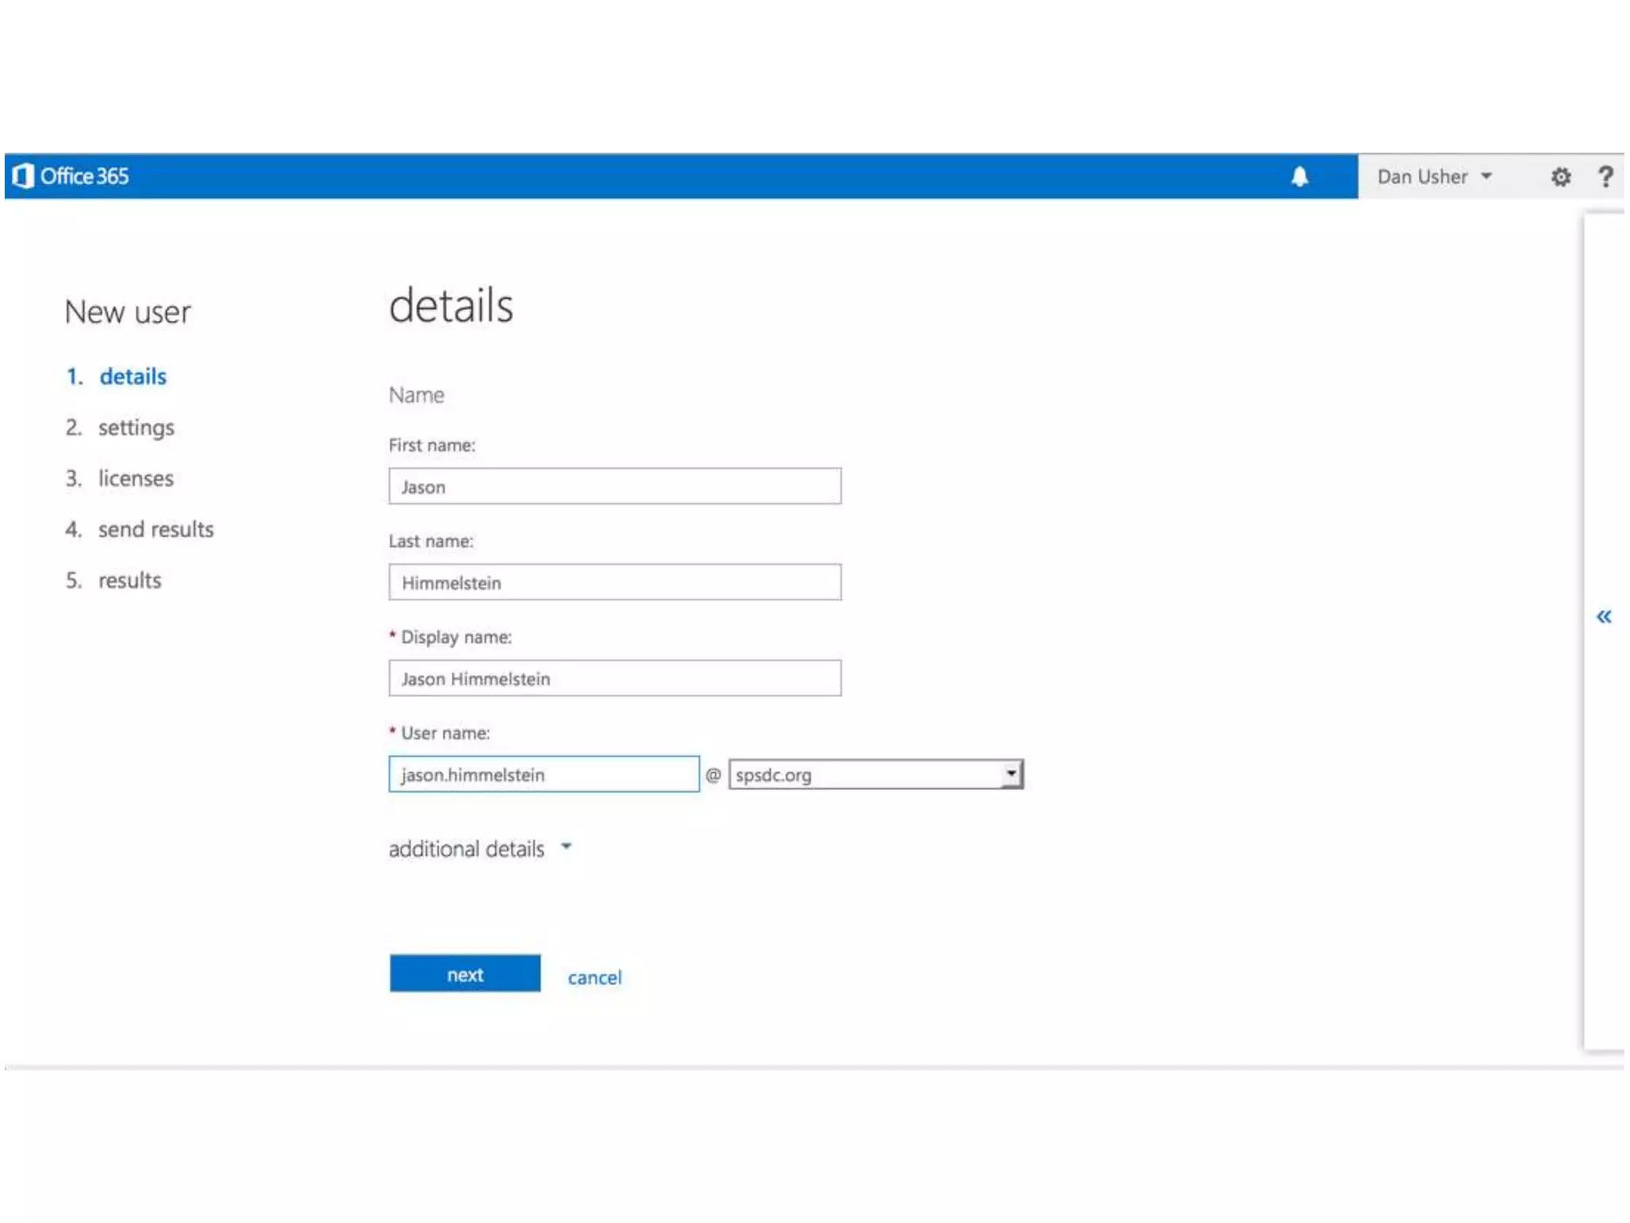
Task: Focus the Last name text box
Action: 614,583
